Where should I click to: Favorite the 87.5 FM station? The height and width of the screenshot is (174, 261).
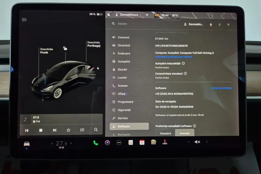[x=68, y=130]
